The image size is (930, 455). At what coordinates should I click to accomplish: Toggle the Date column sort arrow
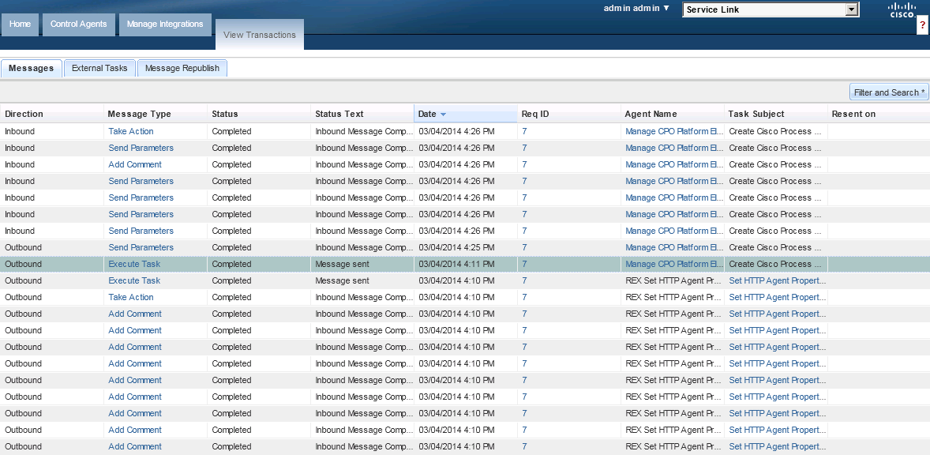click(x=443, y=115)
